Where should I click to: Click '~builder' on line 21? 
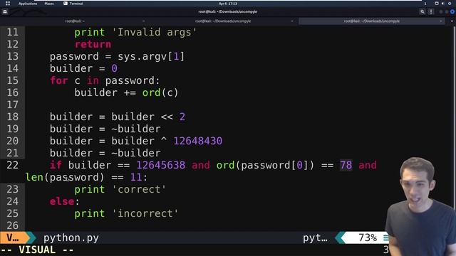pos(136,153)
